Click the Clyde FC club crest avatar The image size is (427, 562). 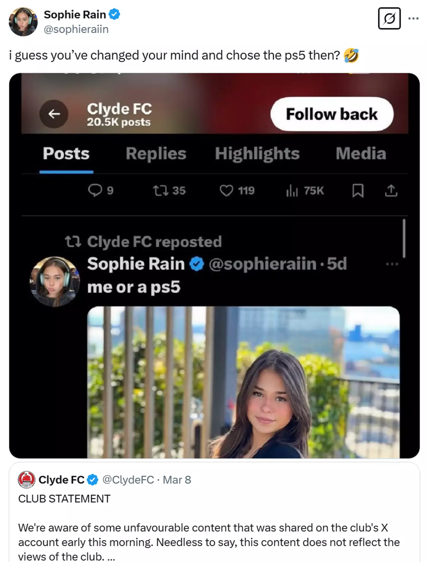(x=27, y=480)
